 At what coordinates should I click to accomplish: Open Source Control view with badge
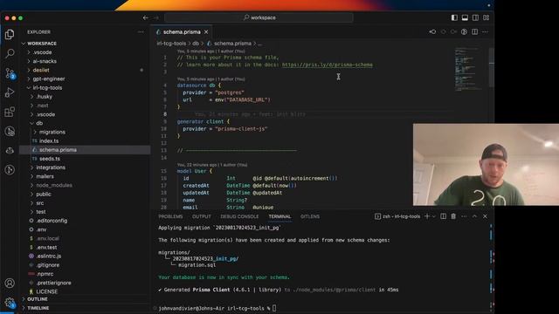(10, 73)
